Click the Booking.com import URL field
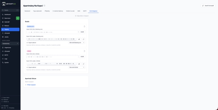This screenshot has width=218, height=110. pyautogui.click(x=53, y=32)
